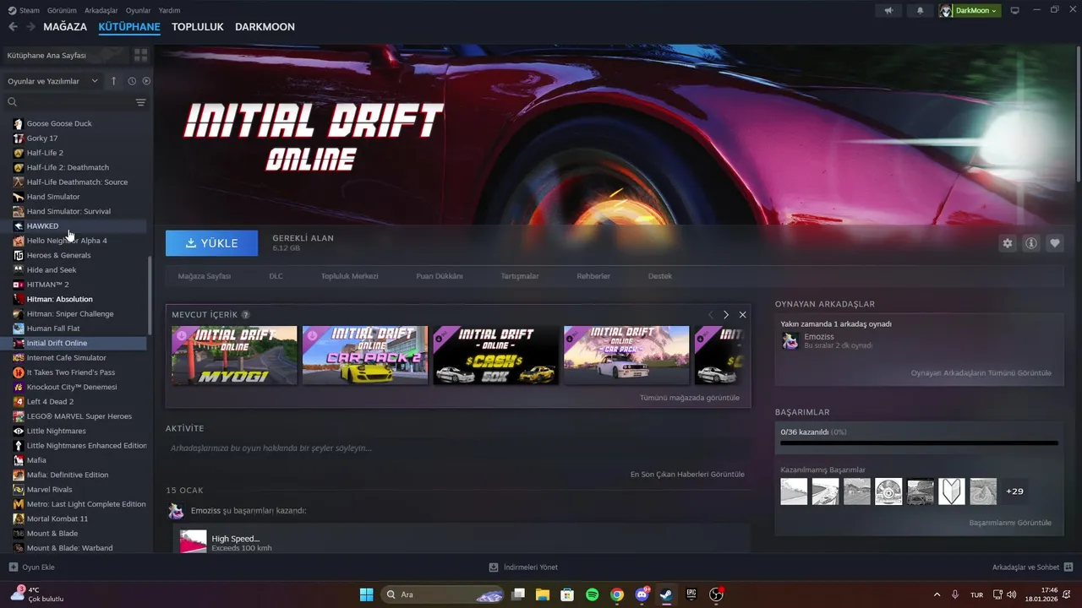Click the Steam taskbar icon

(x=666, y=594)
